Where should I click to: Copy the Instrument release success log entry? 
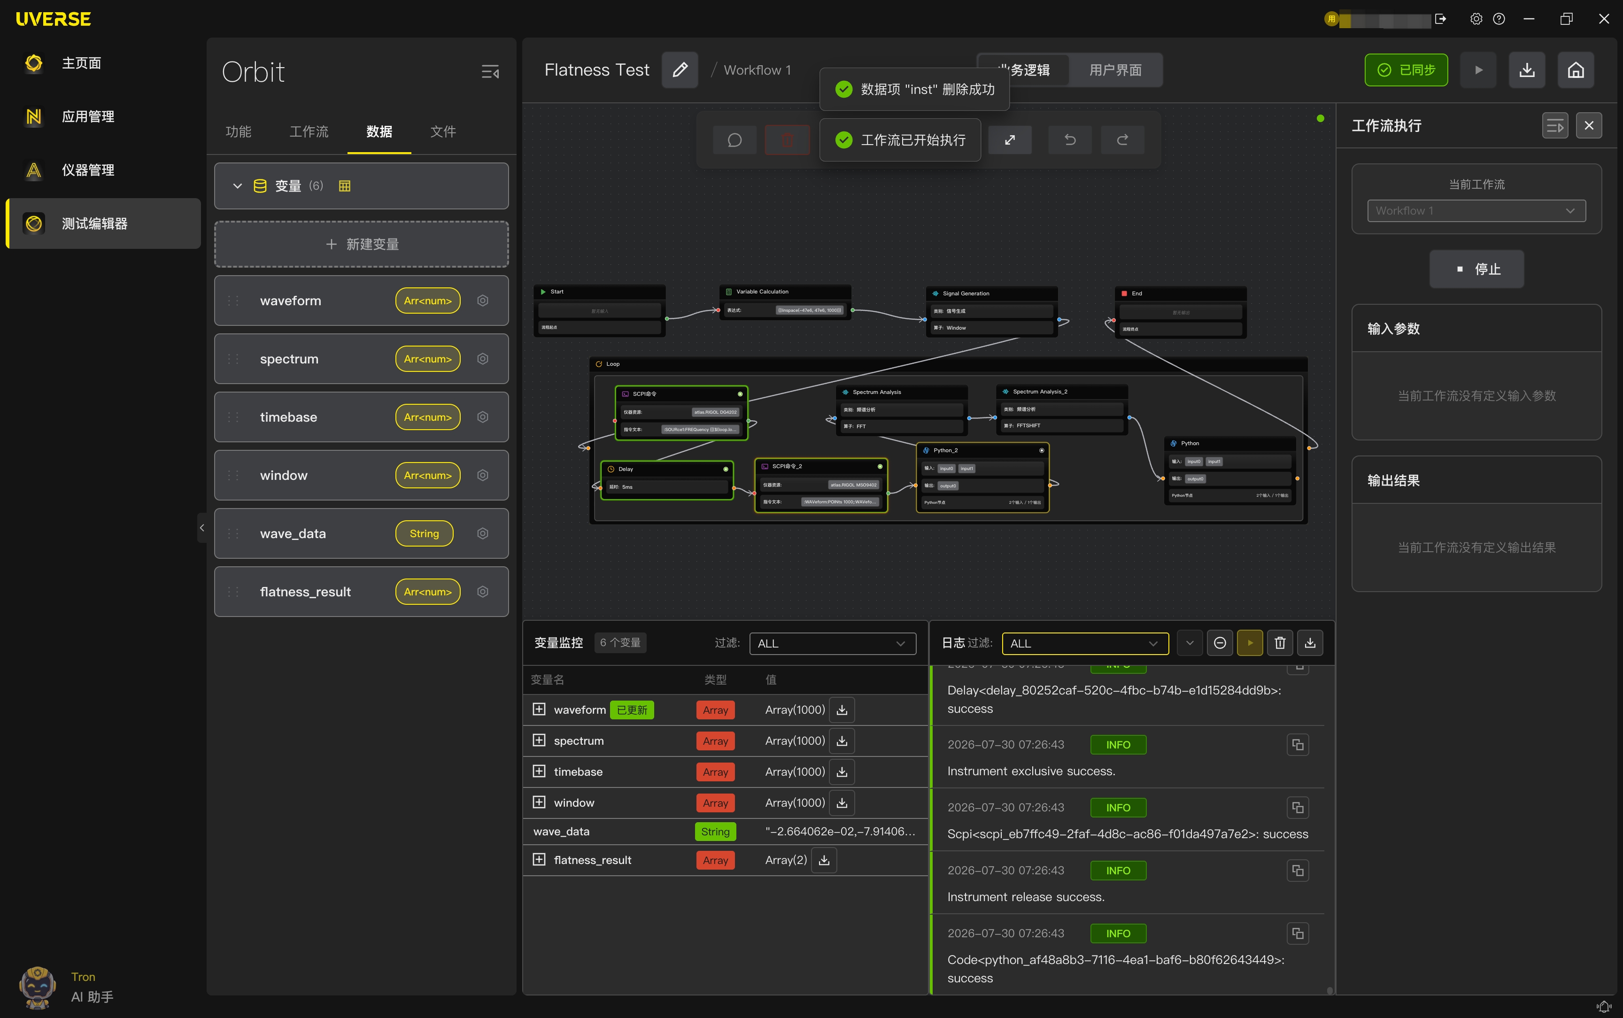(x=1298, y=871)
